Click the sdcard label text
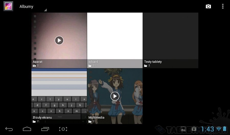230x135 pixels. coord(93,62)
